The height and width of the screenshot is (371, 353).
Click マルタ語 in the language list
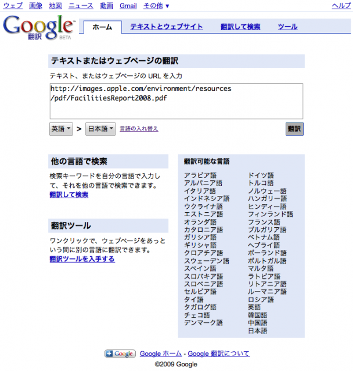click(261, 268)
